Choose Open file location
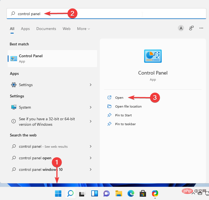Image resolution: width=209 pixels, height=200 pixels. tap(128, 106)
